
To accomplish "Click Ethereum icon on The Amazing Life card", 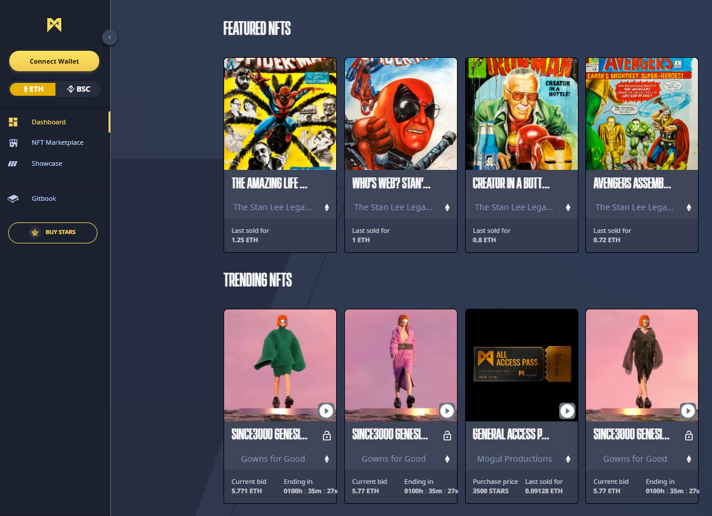I will click(327, 207).
